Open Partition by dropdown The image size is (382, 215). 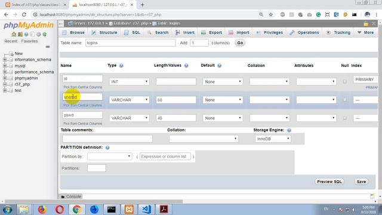point(110,156)
